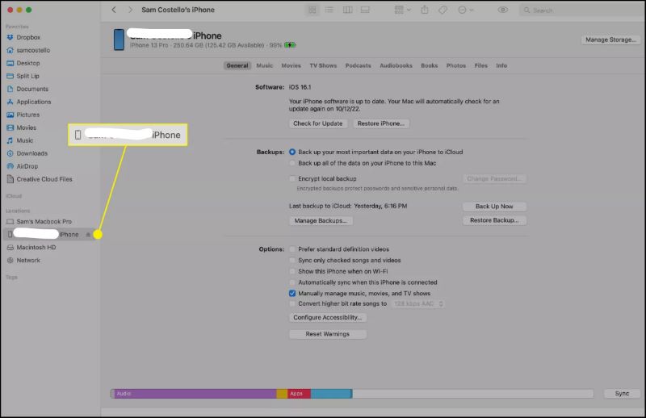
Task: Click Change Password button
Action: 494,178
